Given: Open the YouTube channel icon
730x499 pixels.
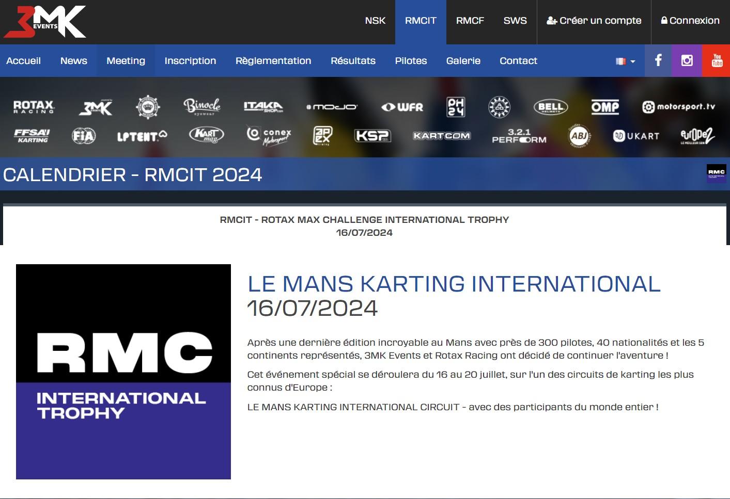Looking at the screenshot, I should (x=717, y=60).
